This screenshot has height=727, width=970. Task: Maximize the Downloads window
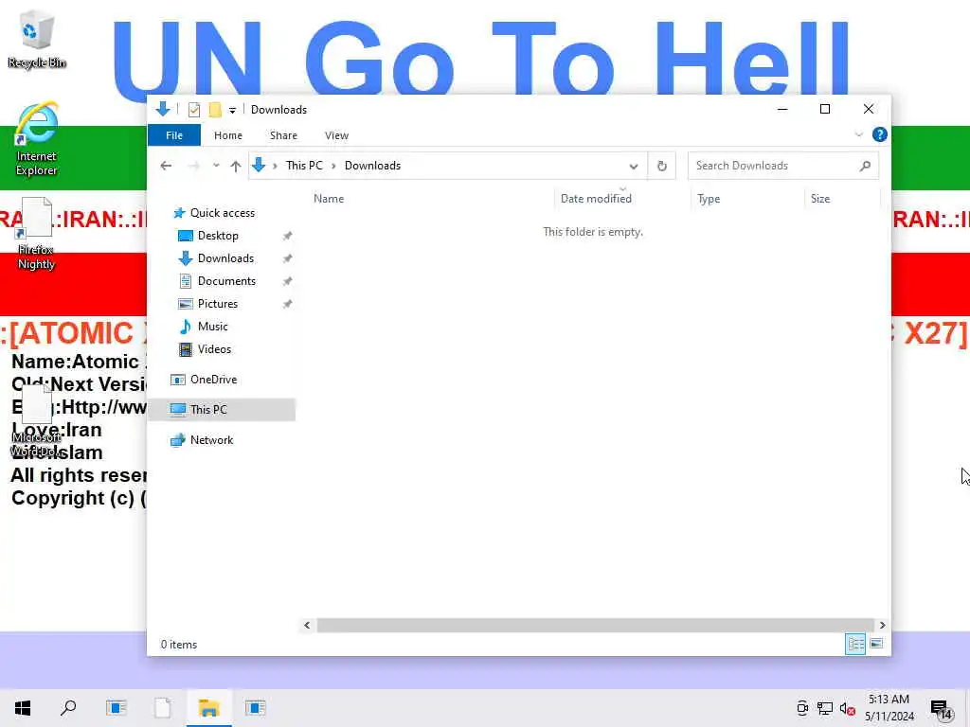[825, 110]
